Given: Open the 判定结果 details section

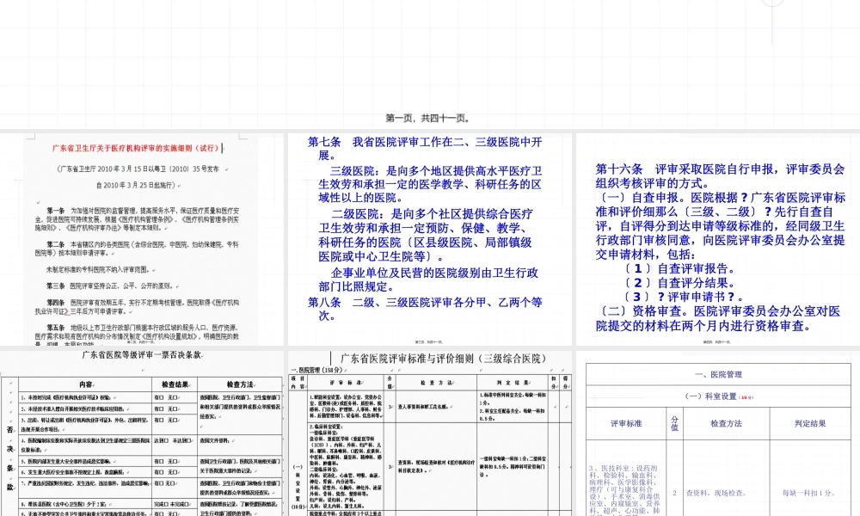Looking at the screenshot, I should 809,424.
